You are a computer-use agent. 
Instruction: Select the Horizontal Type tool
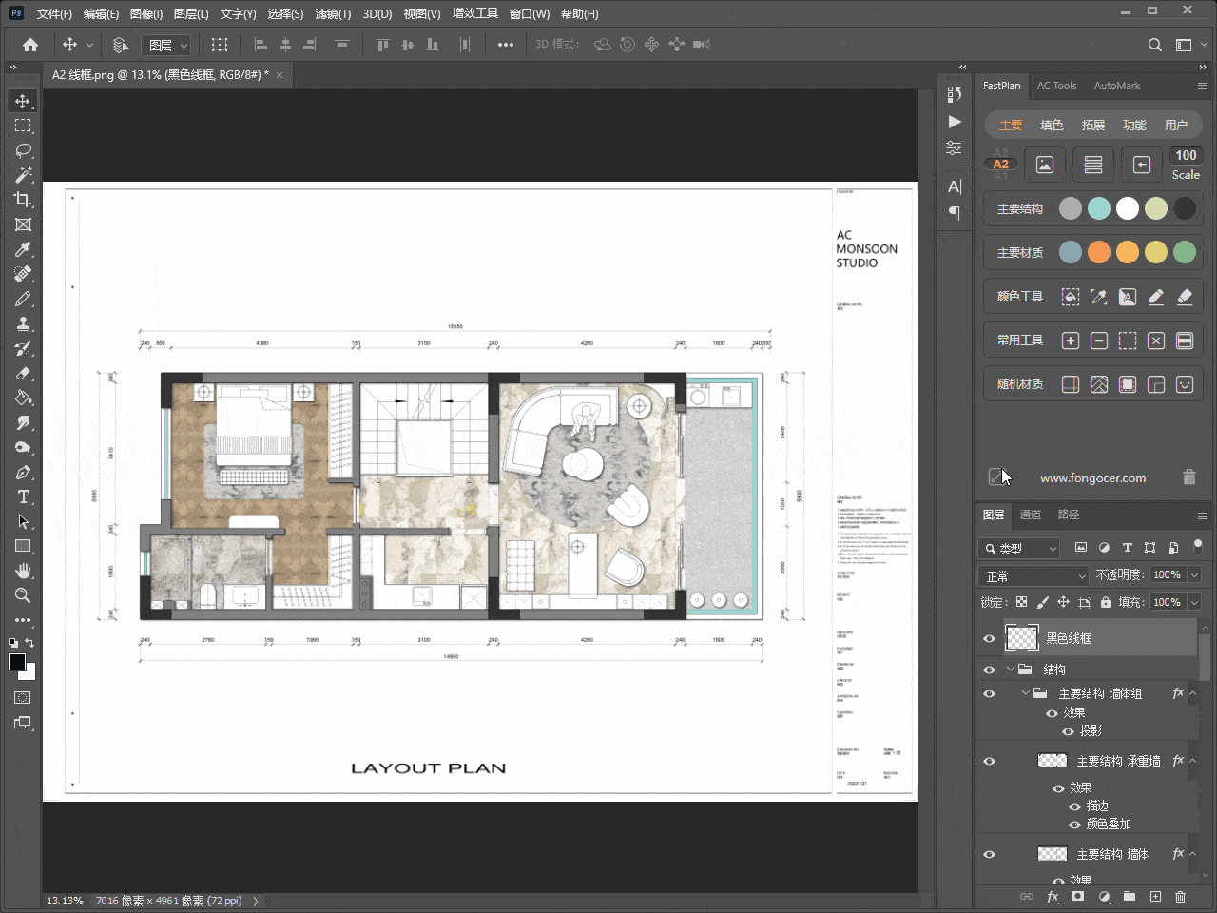pyautogui.click(x=23, y=496)
